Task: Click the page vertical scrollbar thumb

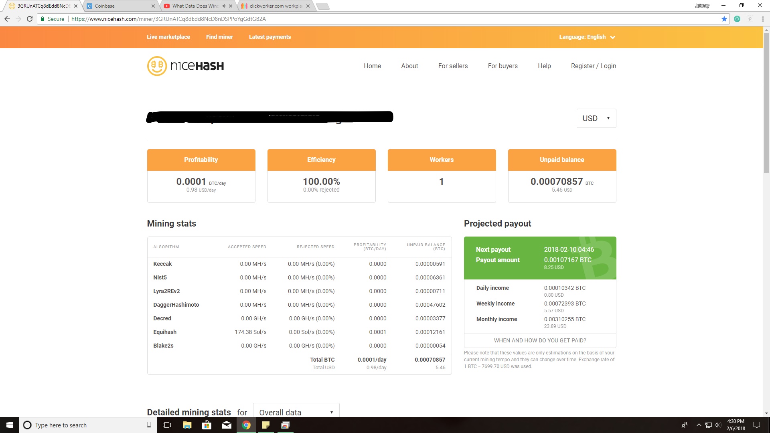Action: click(x=766, y=102)
